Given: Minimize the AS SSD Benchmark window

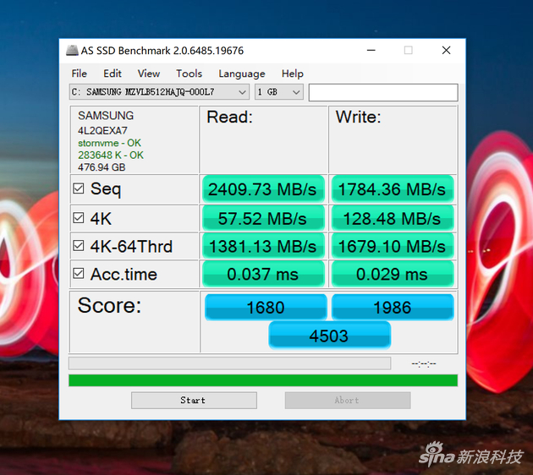Looking at the screenshot, I should point(371,51).
